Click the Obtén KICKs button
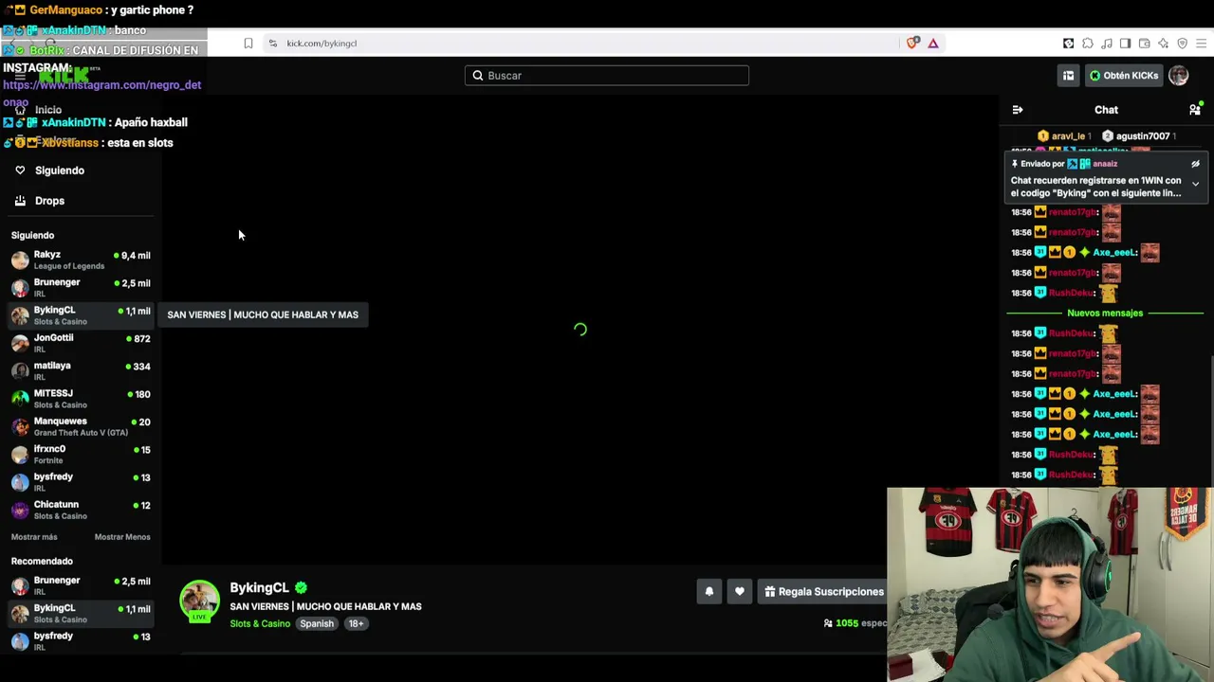 (x=1124, y=76)
